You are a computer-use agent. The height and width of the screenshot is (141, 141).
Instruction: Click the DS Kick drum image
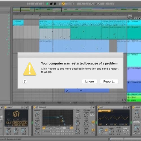[16, 114]
